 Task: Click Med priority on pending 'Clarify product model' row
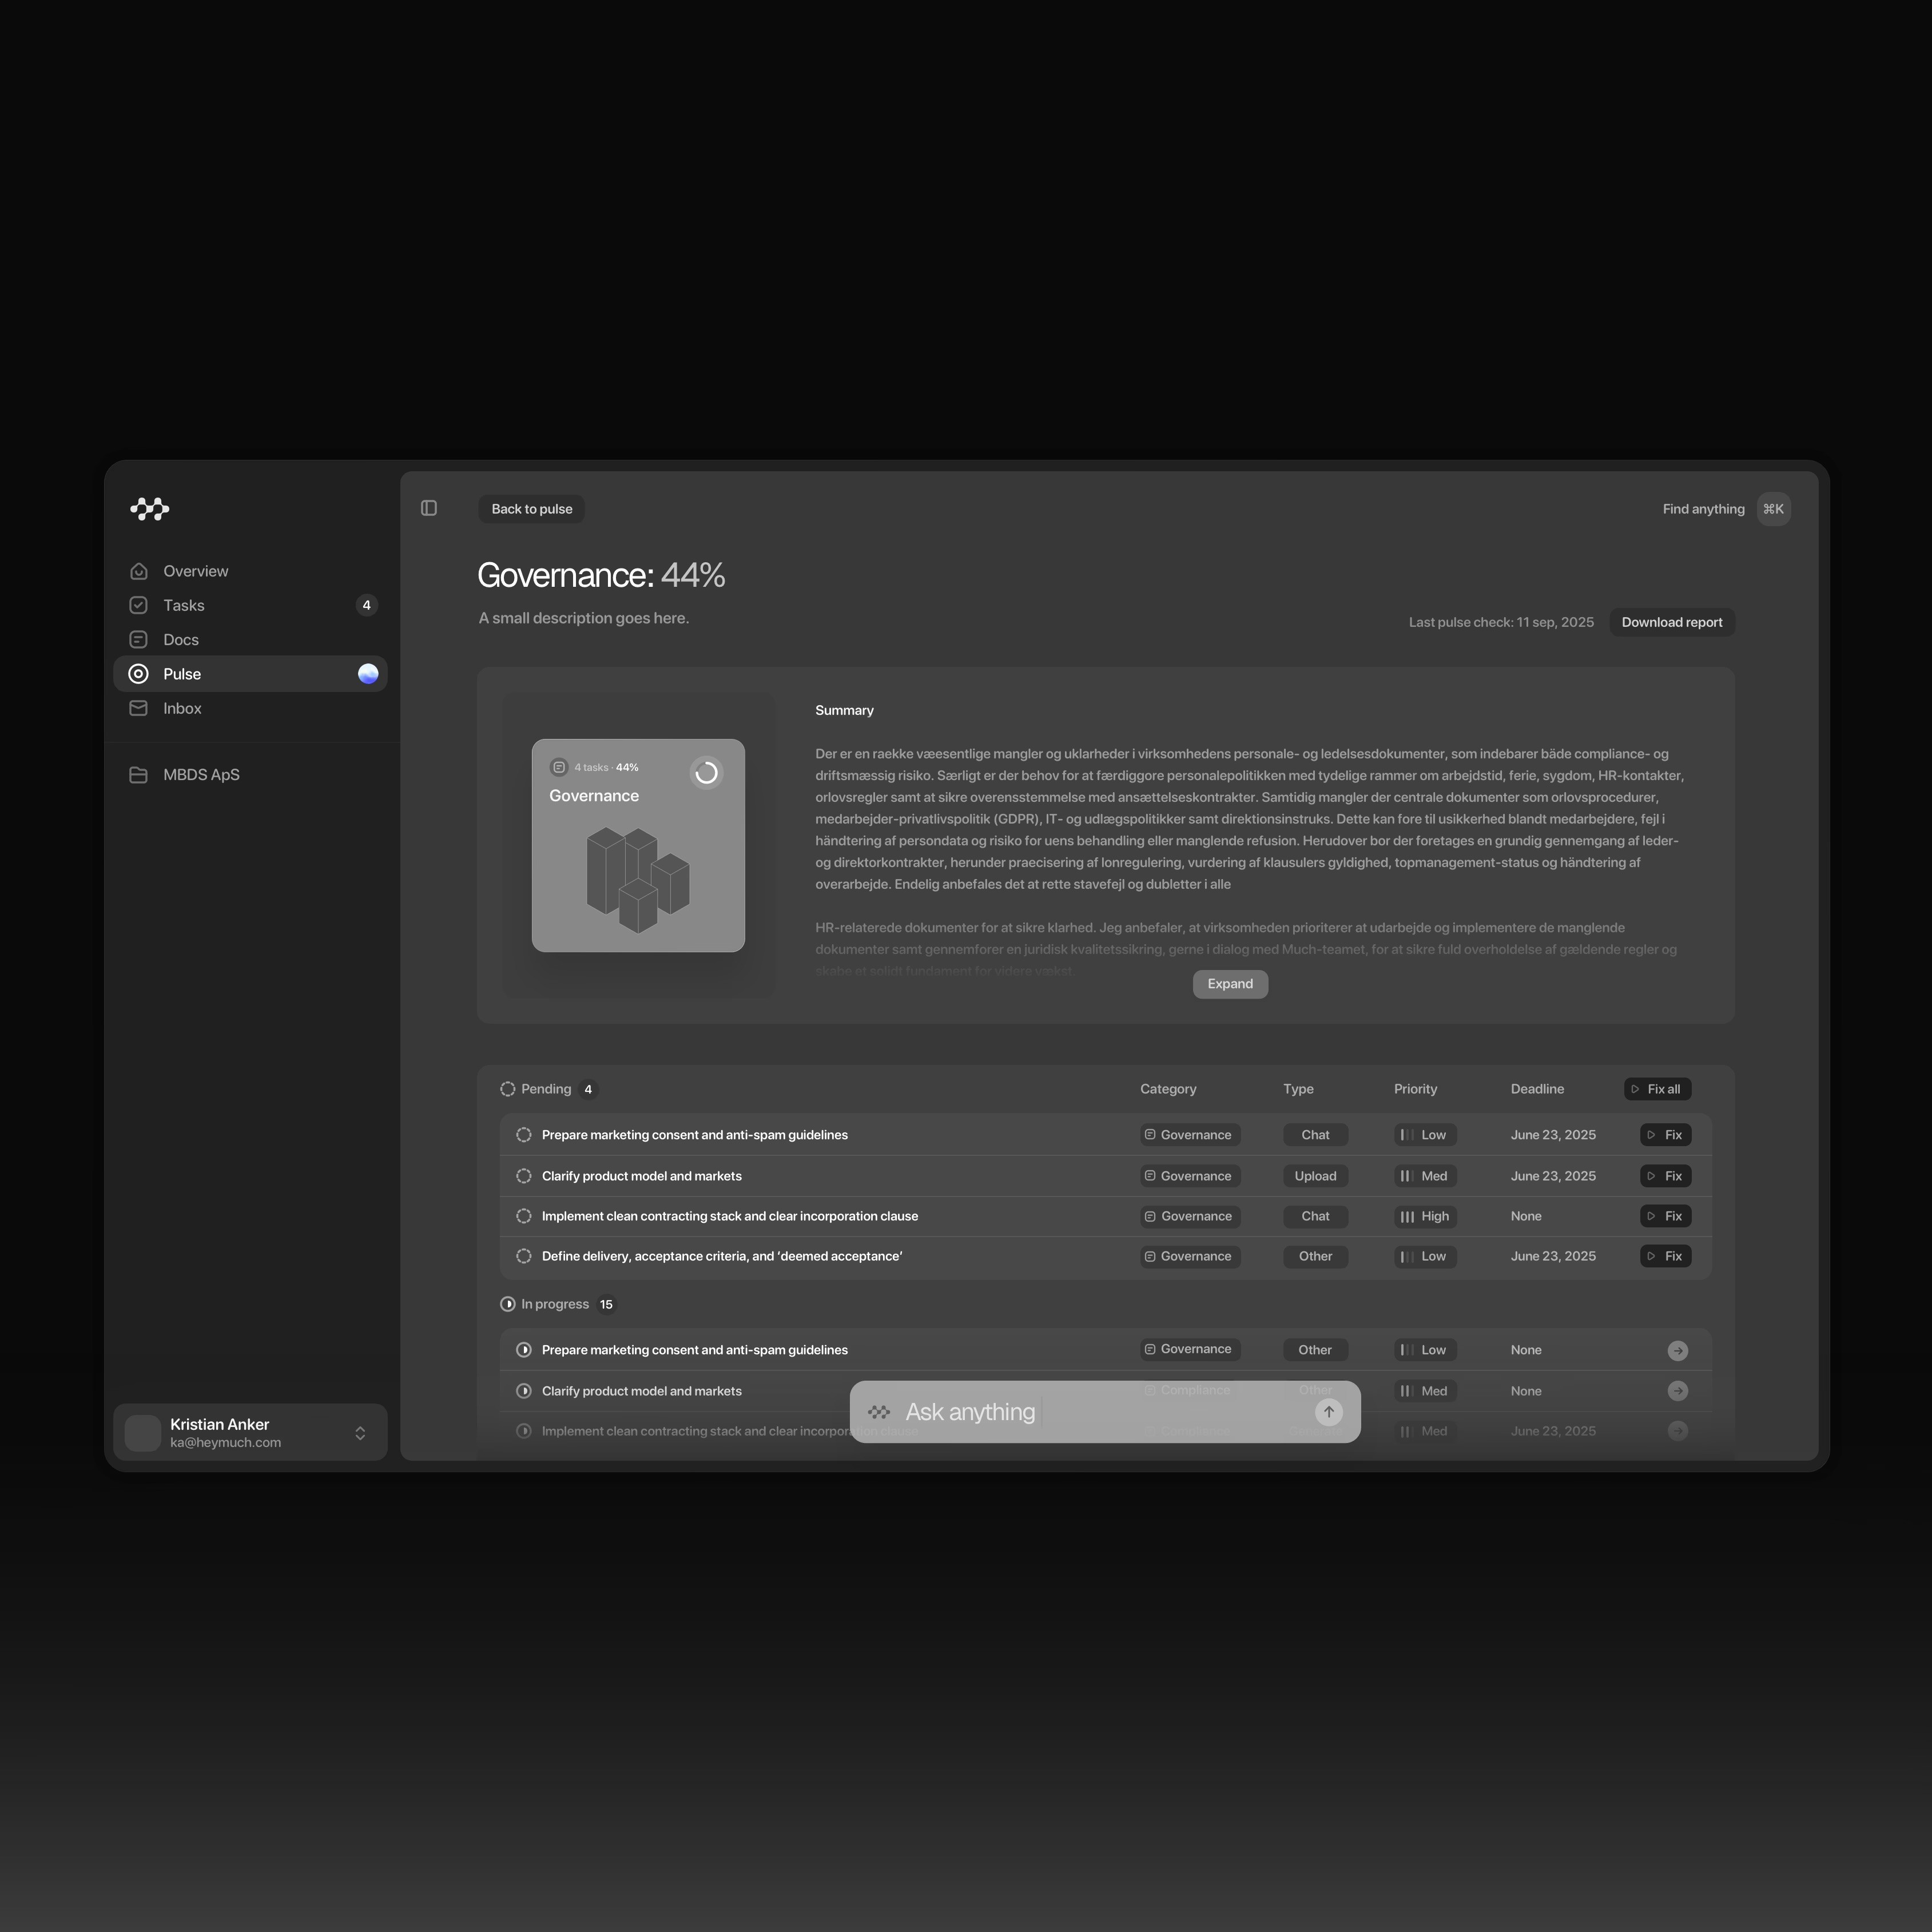pos(1425,1176)
